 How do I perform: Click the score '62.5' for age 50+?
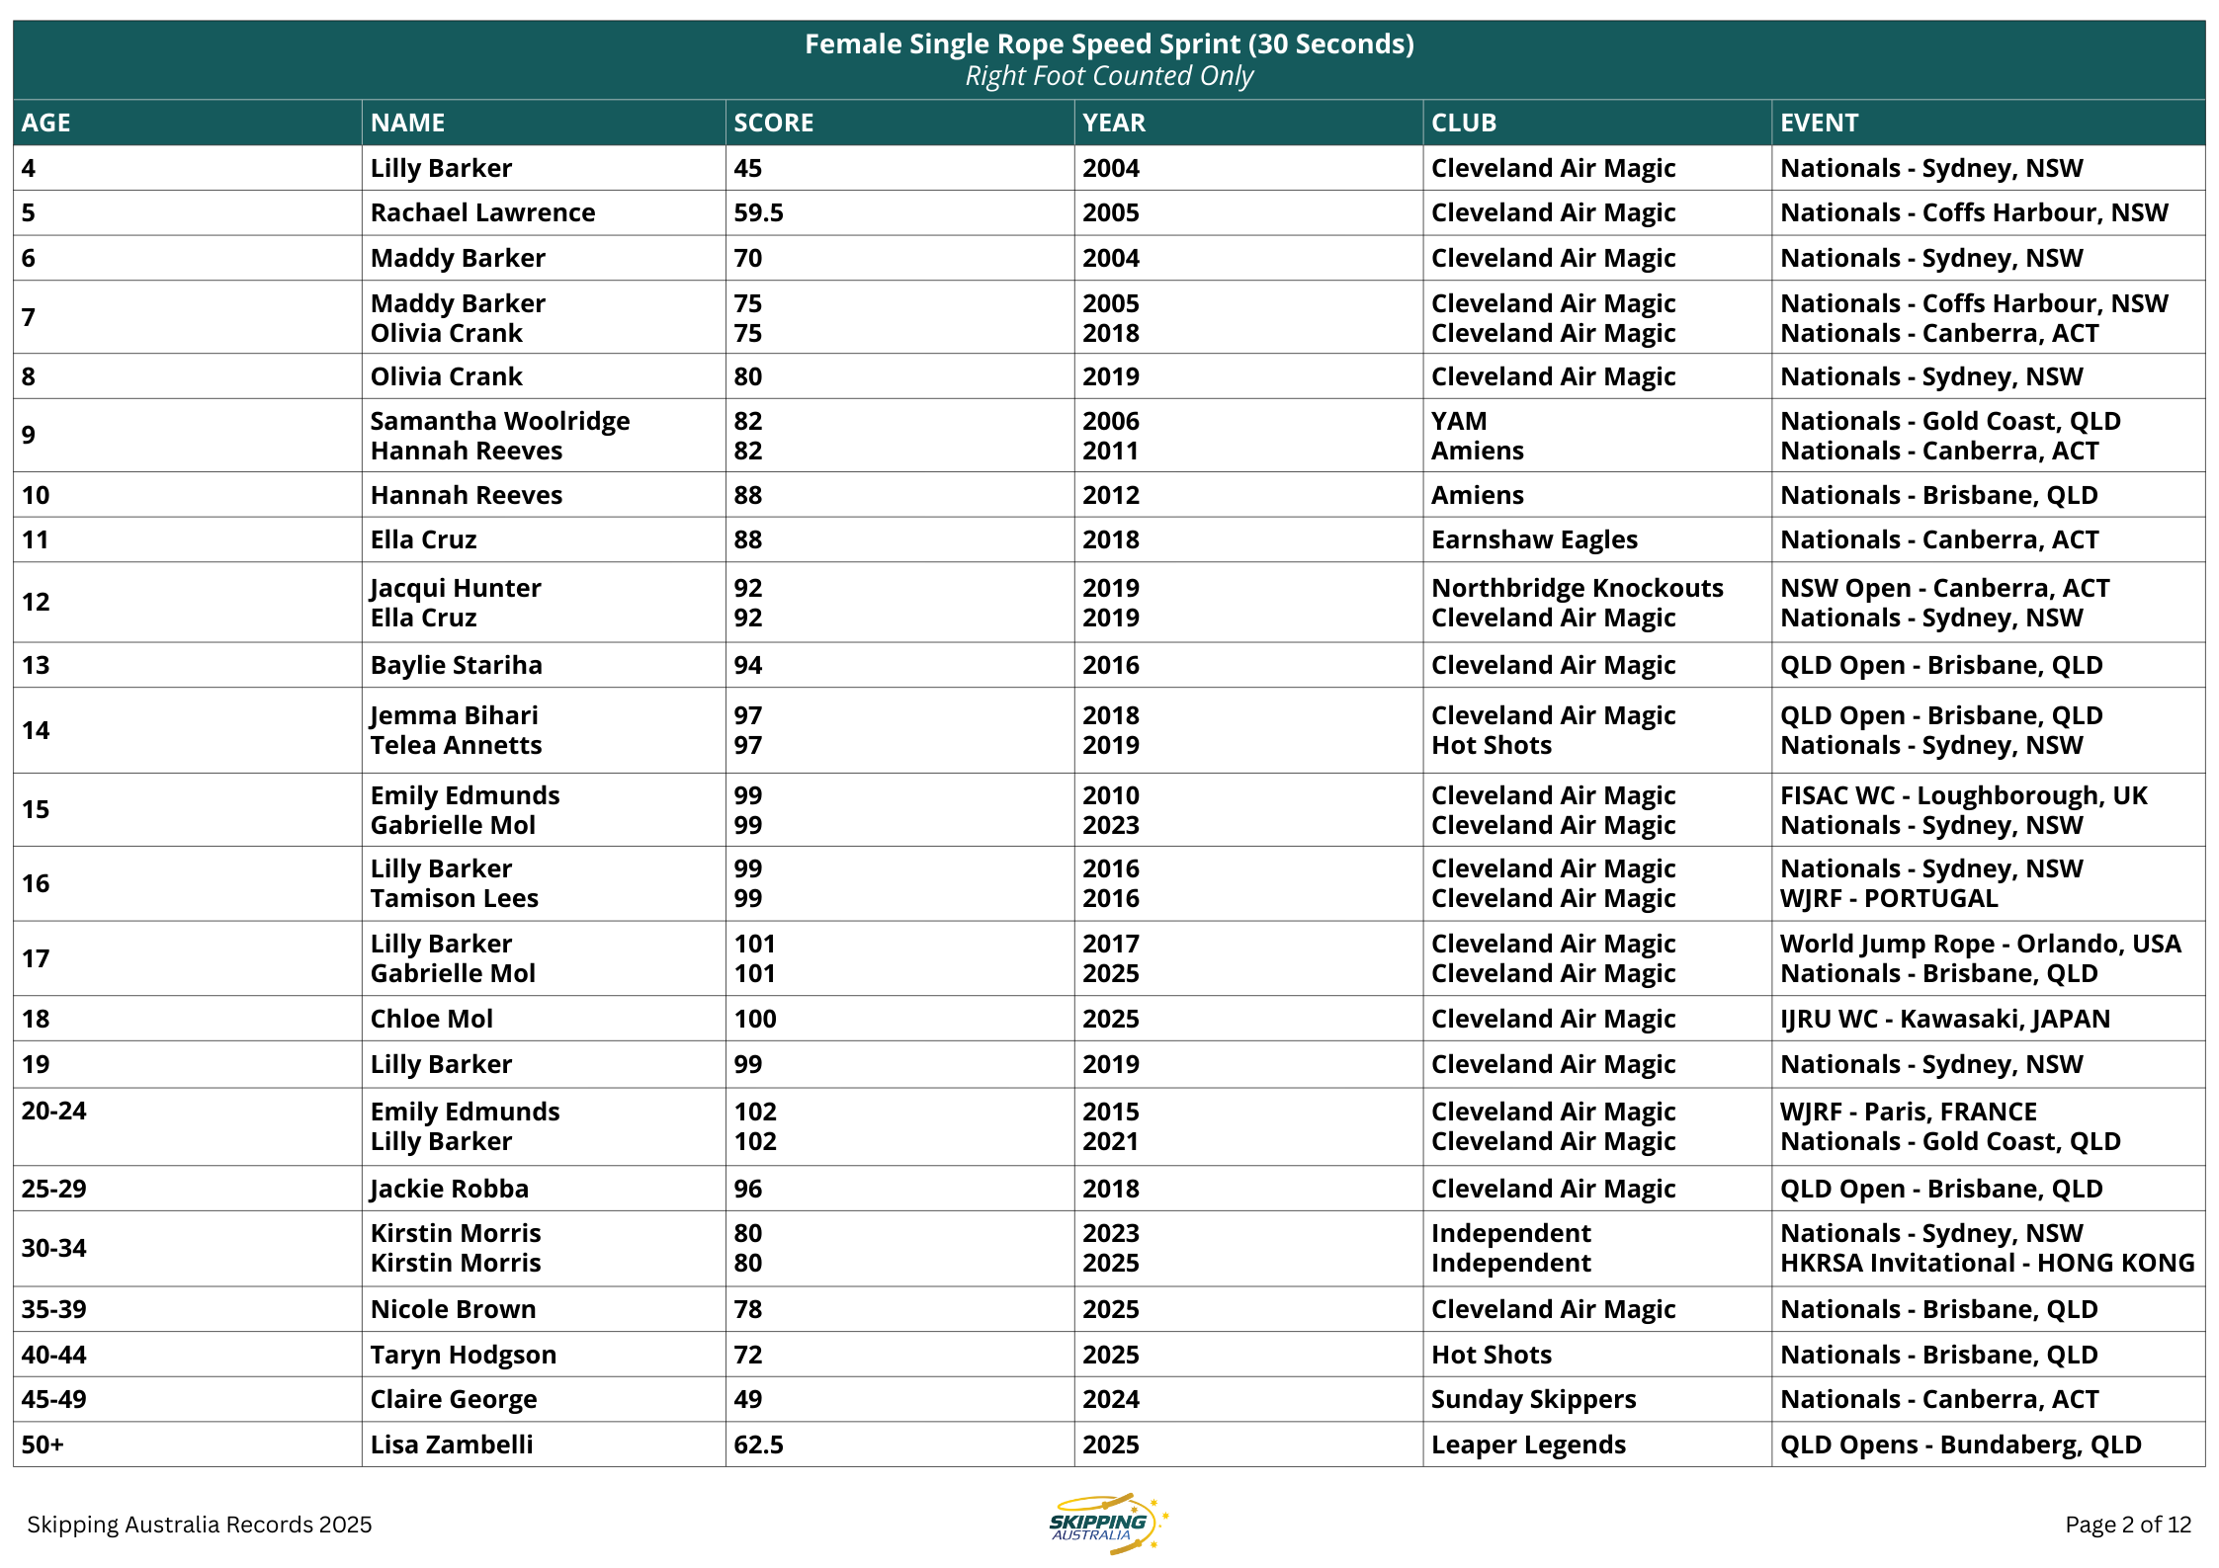tap(758, 1444)
